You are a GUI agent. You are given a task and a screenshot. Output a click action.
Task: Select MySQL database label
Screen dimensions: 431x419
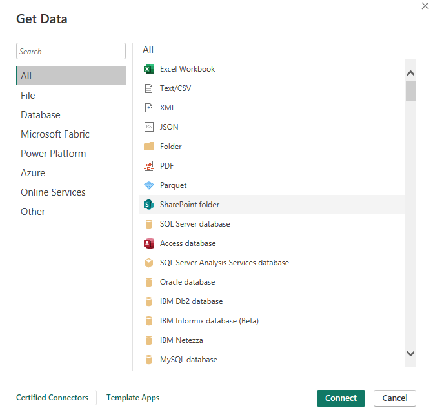(x=188, y=360)
